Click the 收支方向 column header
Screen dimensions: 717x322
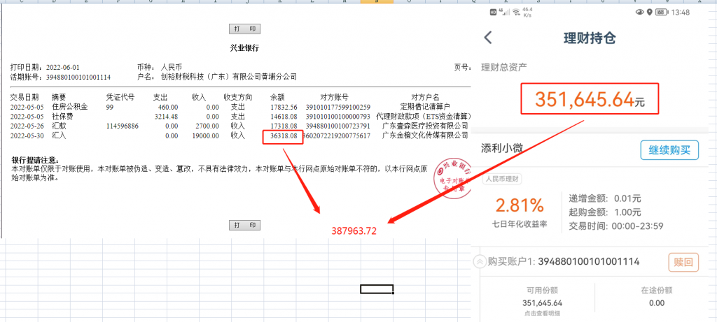click(x=238, y=97)
